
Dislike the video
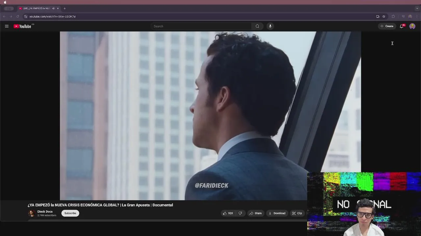click(240, 213)
